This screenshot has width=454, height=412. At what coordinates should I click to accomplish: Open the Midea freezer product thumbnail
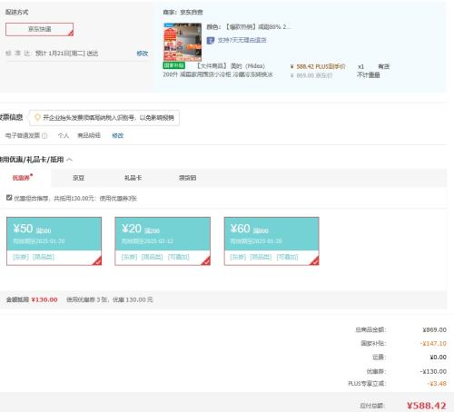tap(183, 42)
